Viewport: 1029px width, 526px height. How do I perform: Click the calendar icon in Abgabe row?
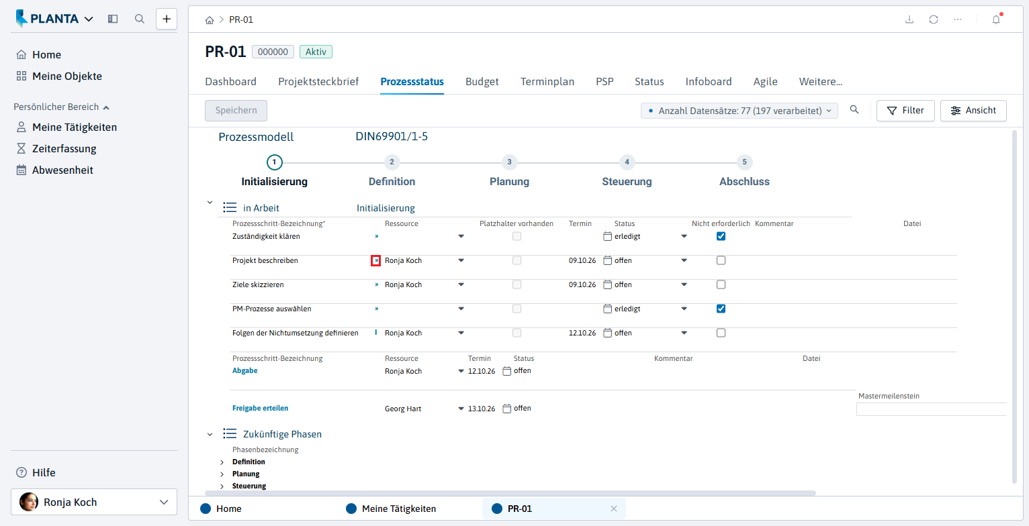point(507,371)
